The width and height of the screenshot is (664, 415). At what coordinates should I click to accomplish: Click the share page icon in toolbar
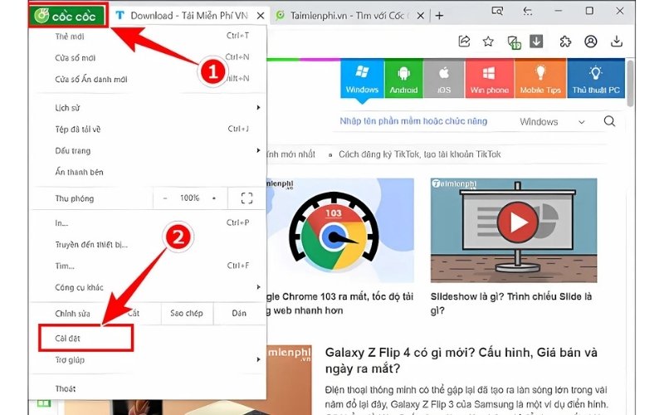pos(465,41)
